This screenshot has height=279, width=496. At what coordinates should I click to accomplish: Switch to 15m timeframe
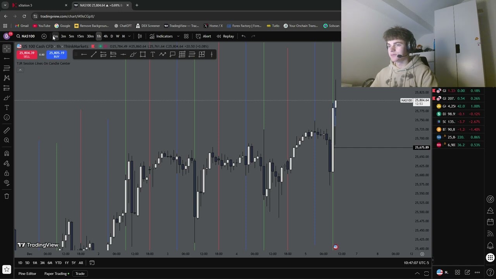[x=80, y=36]
